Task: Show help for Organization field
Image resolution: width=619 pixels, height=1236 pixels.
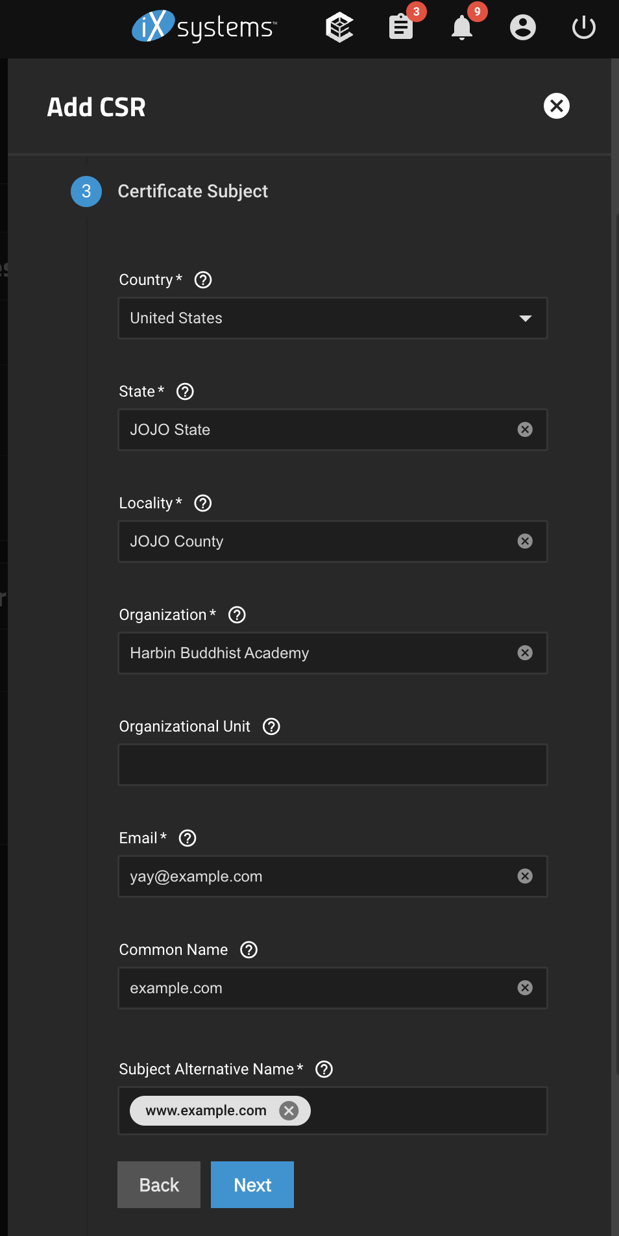Action: coord(237,615)
